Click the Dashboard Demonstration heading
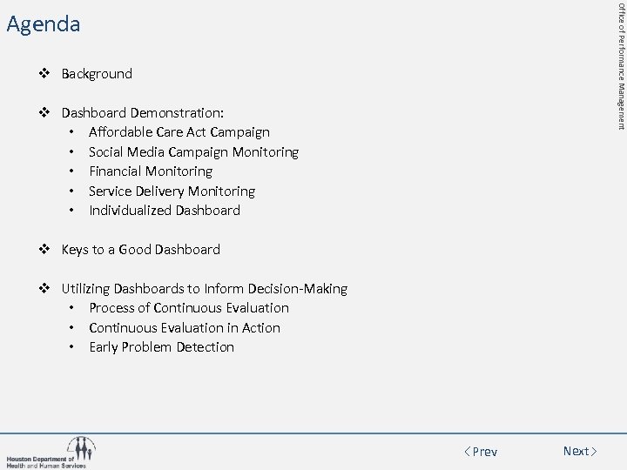This screenshot has height=470, width=627. [142, 113]
